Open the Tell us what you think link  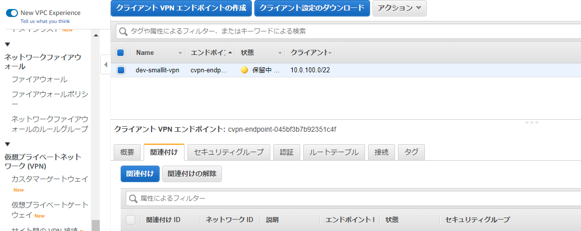tap(45, 21)
